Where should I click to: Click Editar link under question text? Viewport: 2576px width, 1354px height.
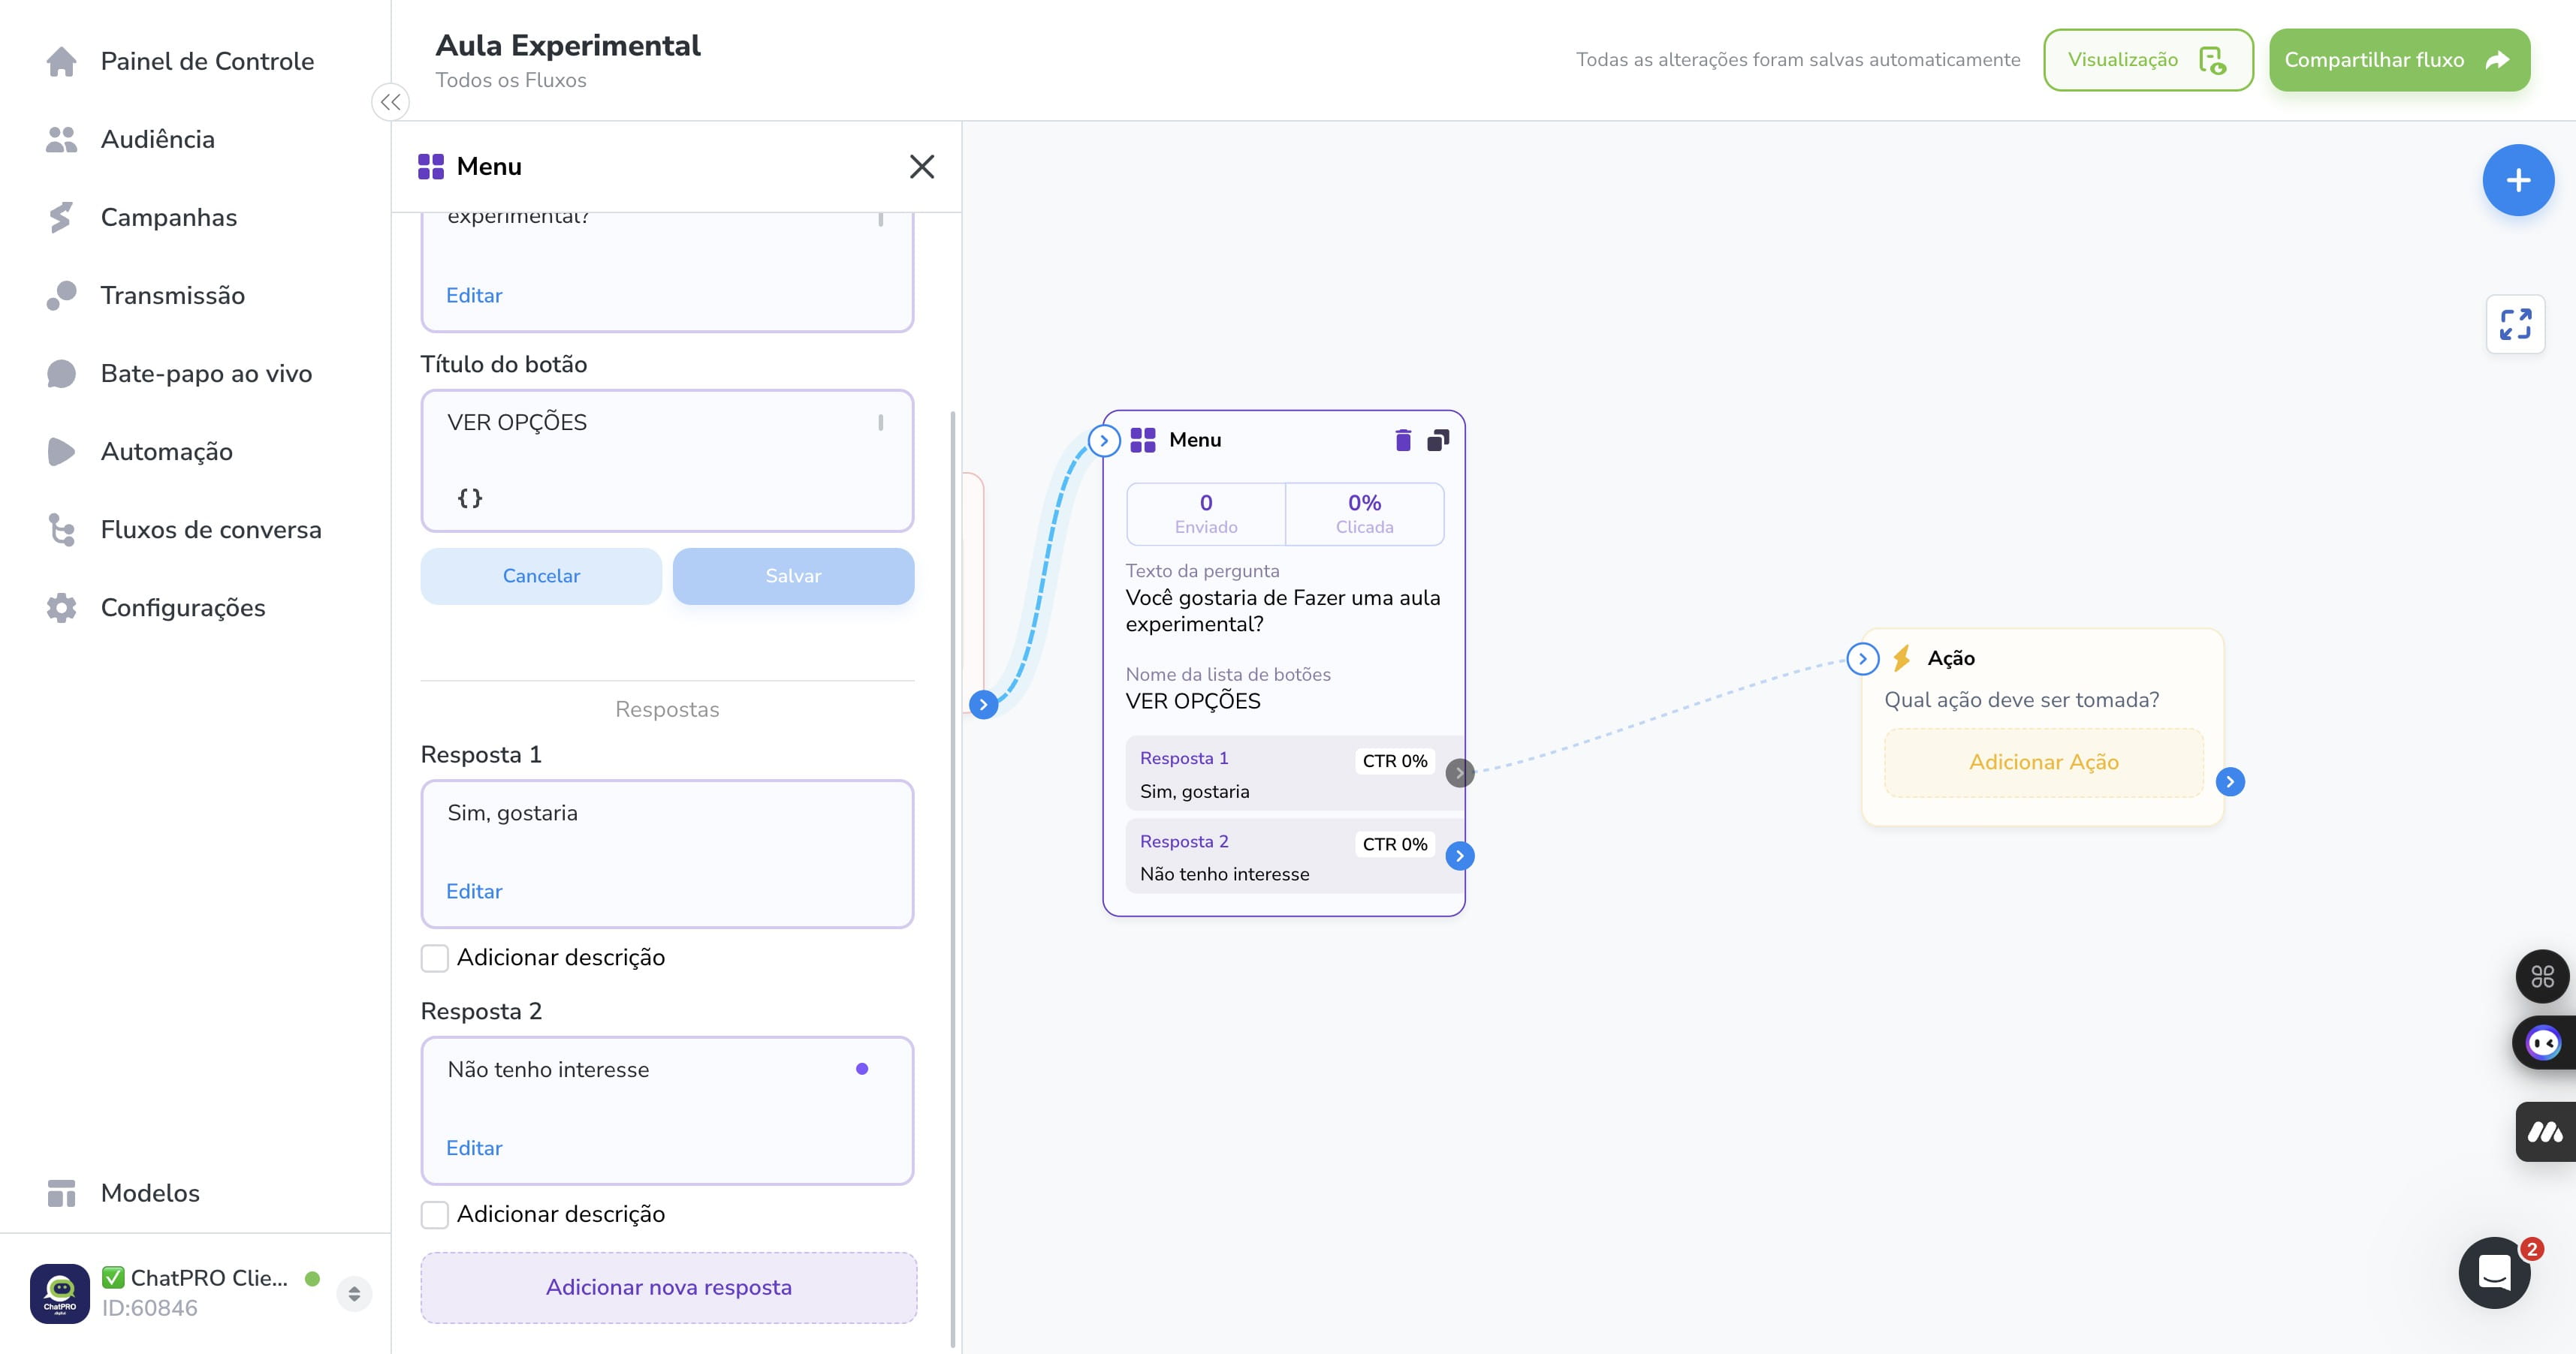(x=474, y=296)
